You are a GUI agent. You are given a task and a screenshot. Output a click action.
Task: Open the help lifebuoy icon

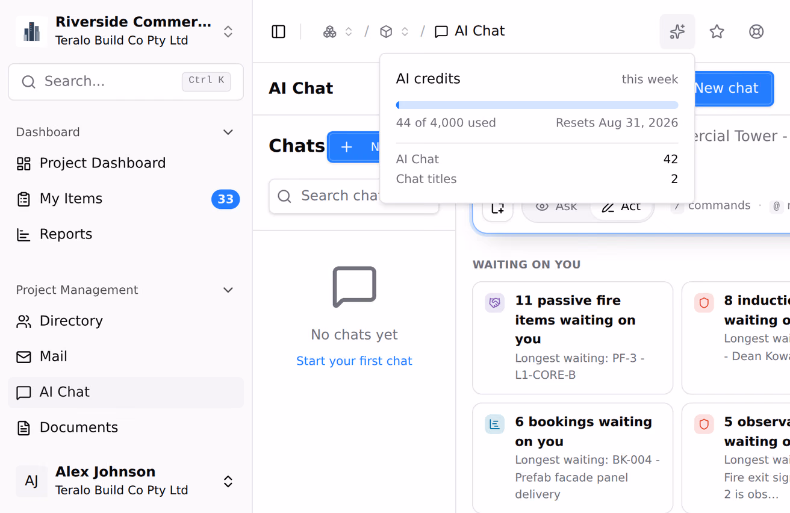[x=756, y=31]
